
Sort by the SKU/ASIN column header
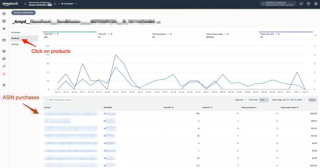pos(107,108)
